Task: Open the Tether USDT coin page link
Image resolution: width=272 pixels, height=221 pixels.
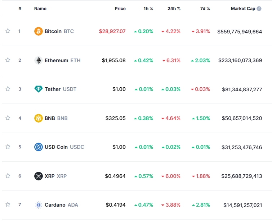Action: pyautogui.click(x=61, y=89)
